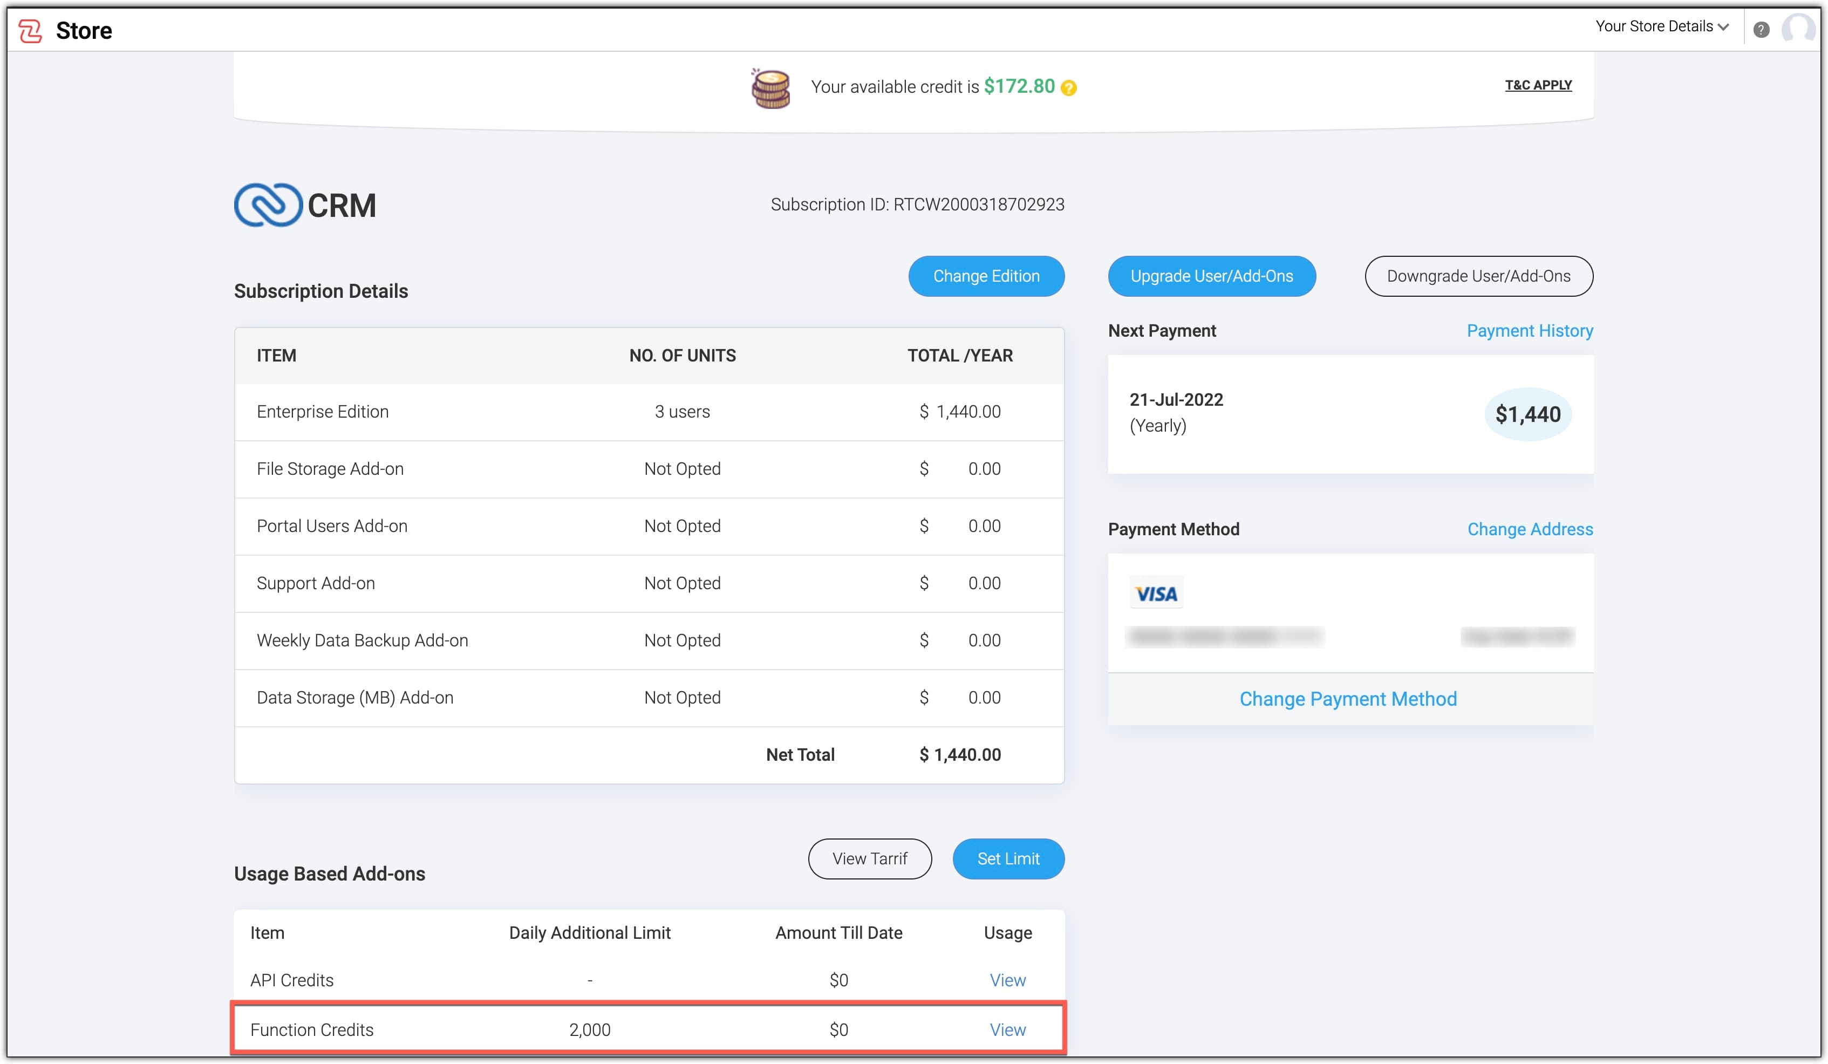The height and width of the screenshot is (1064, 1828).
Task: Click Data Storage (MB) Add-on row
Action: tap(649, 698)
